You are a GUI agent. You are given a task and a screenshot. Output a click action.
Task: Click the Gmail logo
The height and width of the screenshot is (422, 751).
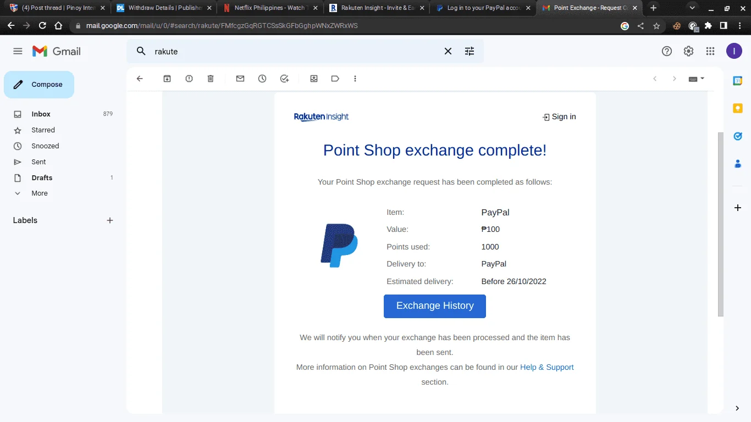point(57,51)
